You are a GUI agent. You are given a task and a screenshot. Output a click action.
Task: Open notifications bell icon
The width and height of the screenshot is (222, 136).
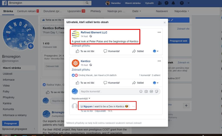173,3
